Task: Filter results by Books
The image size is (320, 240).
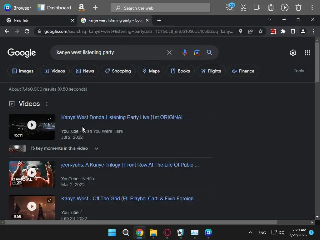Action: tap(180, 71)
